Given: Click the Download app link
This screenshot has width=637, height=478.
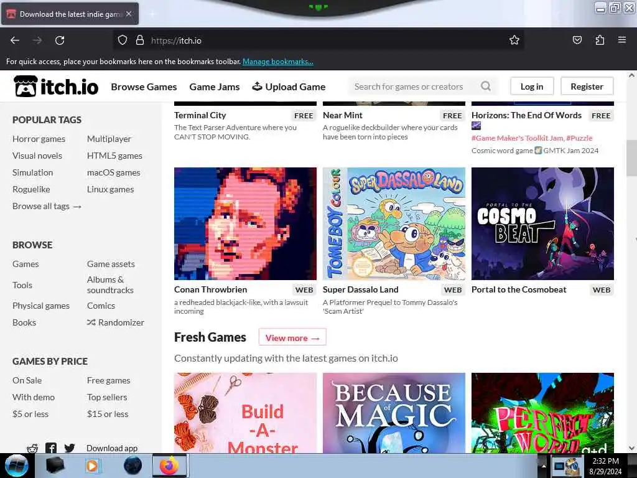Looking at the screenshot, I should 112,448.
